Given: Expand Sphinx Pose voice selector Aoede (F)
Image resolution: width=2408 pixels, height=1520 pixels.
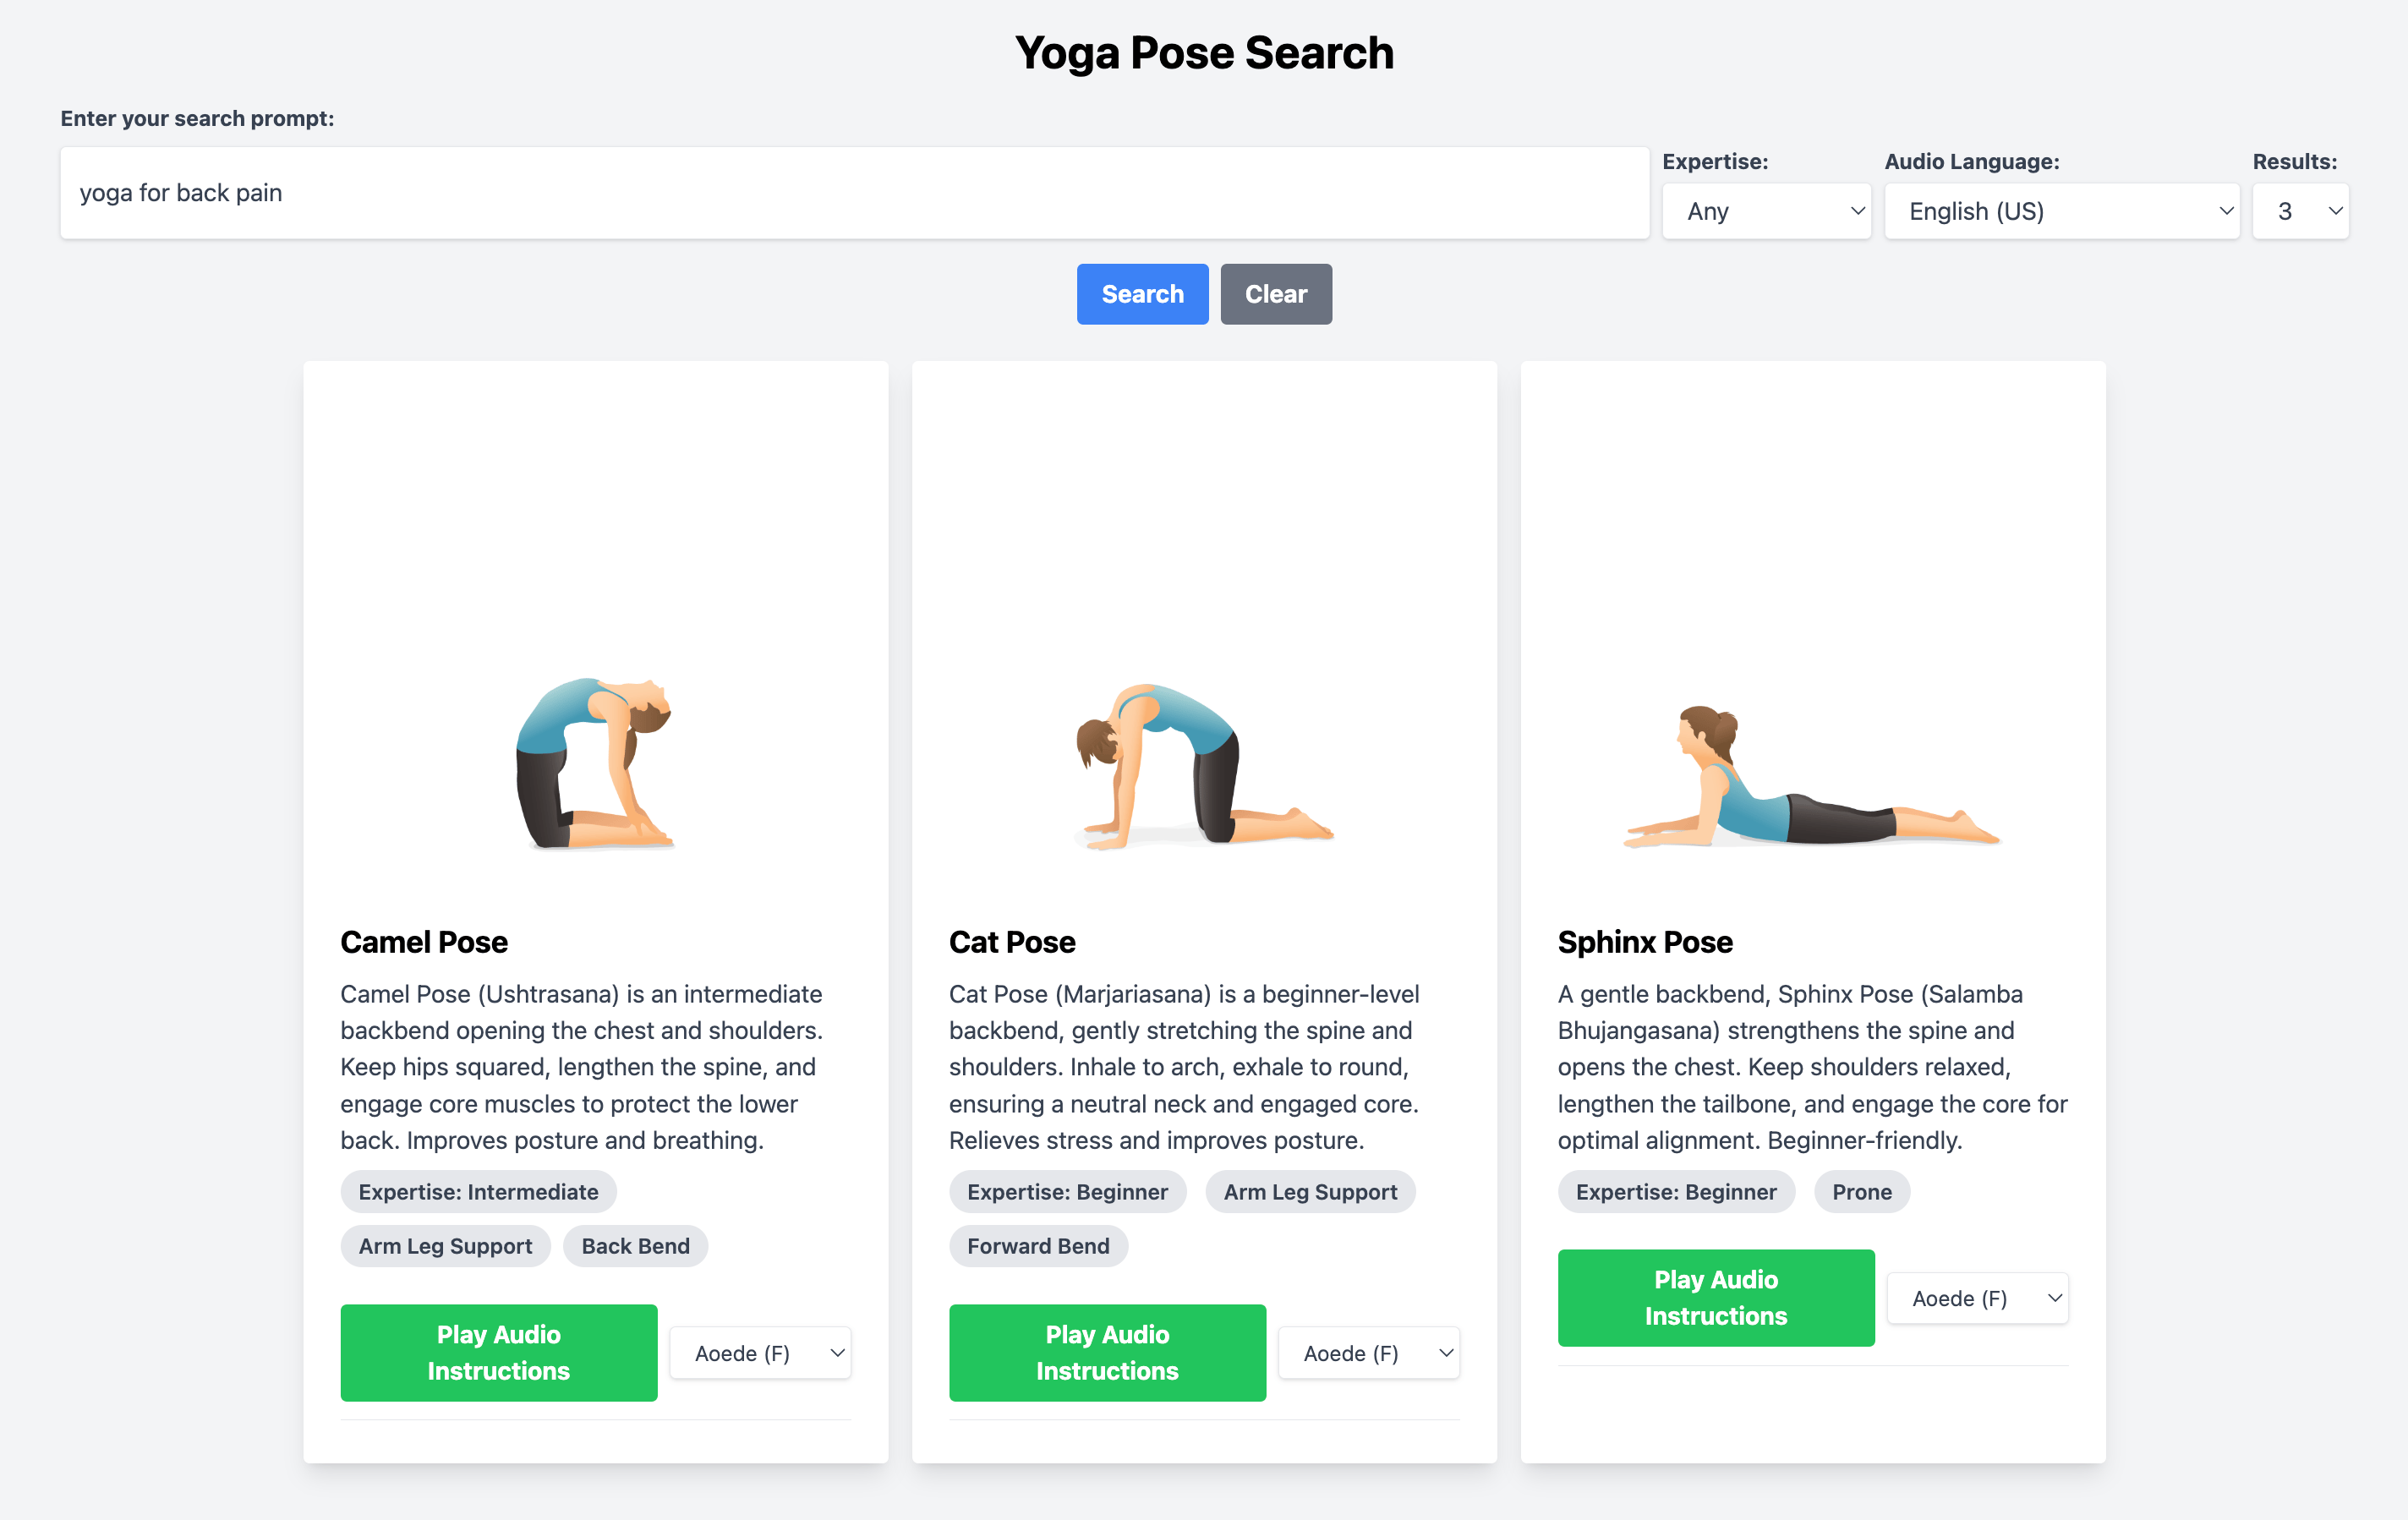Looking at the screenshot, I should 1978,1298.
